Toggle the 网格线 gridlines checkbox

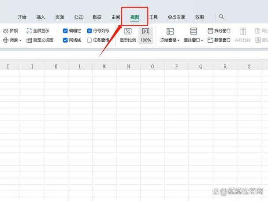click(x=65, y=40)
